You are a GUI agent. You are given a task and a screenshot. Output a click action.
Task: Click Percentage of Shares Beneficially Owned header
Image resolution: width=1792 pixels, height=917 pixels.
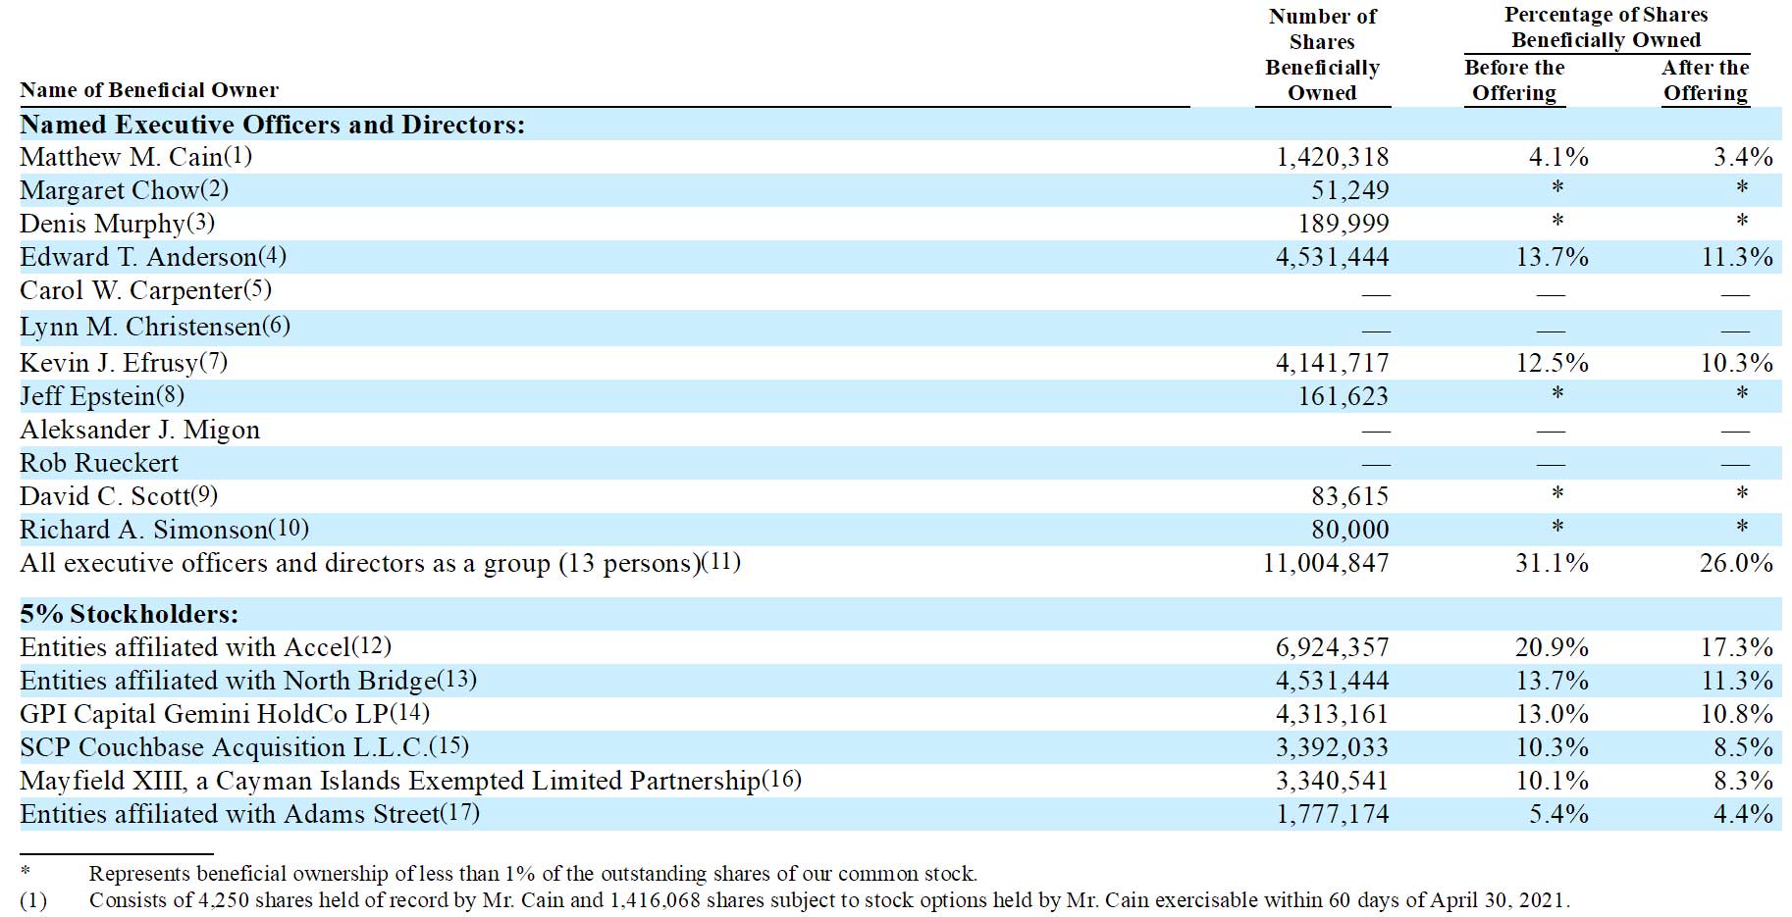[1607, 27]
